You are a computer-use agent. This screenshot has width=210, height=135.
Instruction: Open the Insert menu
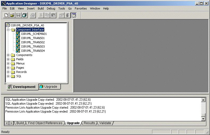click(x=31, y=8)
